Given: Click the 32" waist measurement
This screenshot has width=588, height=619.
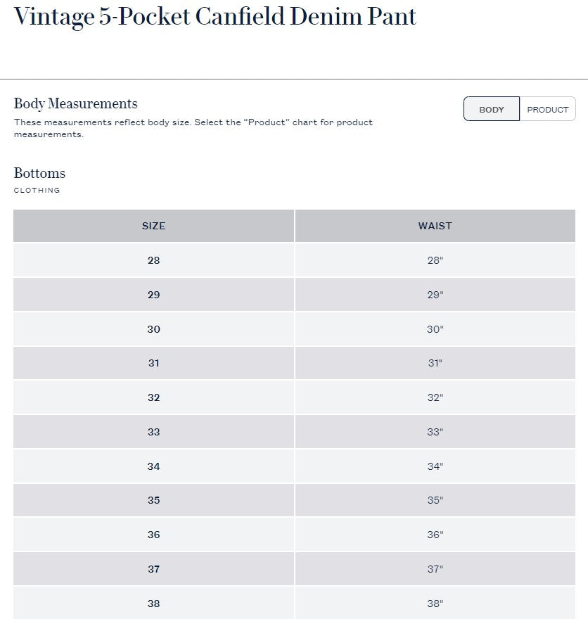Looking at the screenshot, I should 435,397.
